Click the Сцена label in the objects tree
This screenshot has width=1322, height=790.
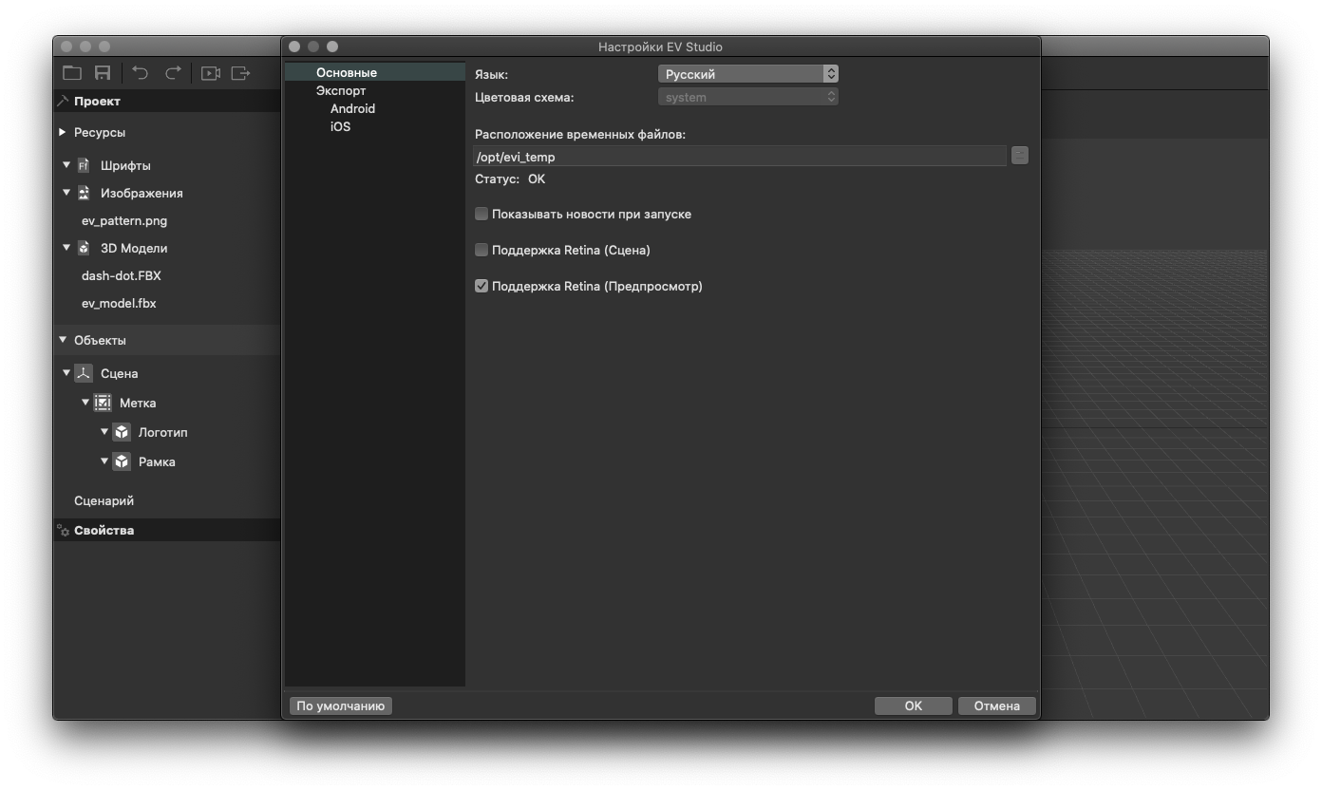pyautogui.click(x=120, y=373)
